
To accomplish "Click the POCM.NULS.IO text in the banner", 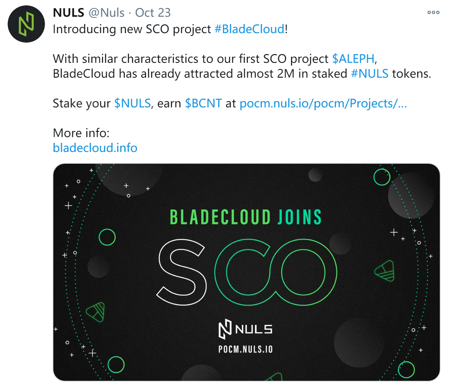I will pos(245,349).
